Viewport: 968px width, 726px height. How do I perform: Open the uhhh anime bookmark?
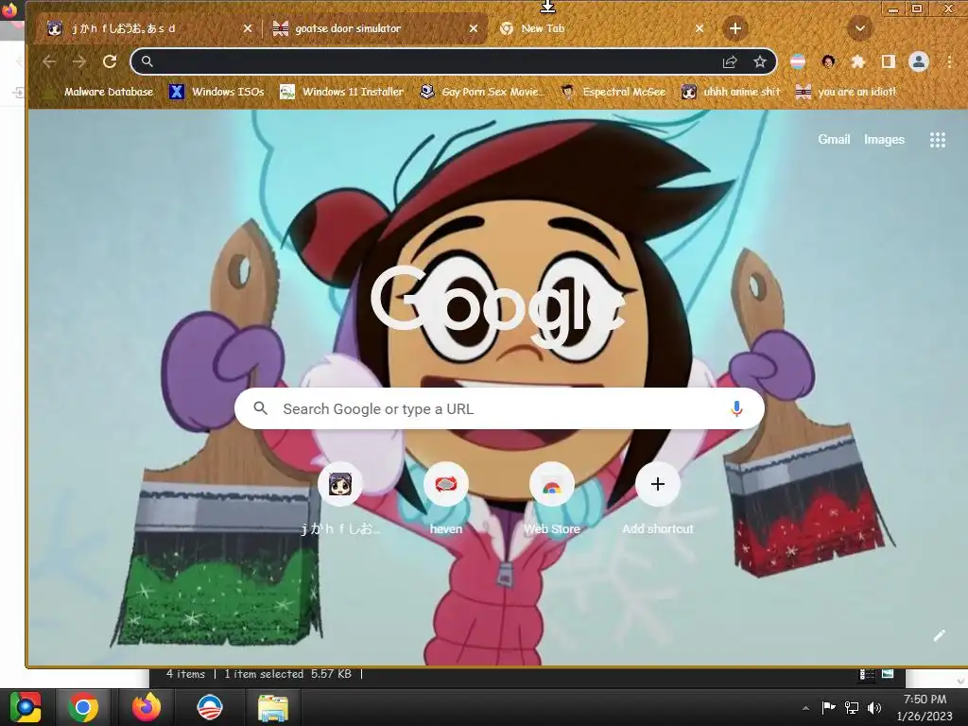click(731, 92)
